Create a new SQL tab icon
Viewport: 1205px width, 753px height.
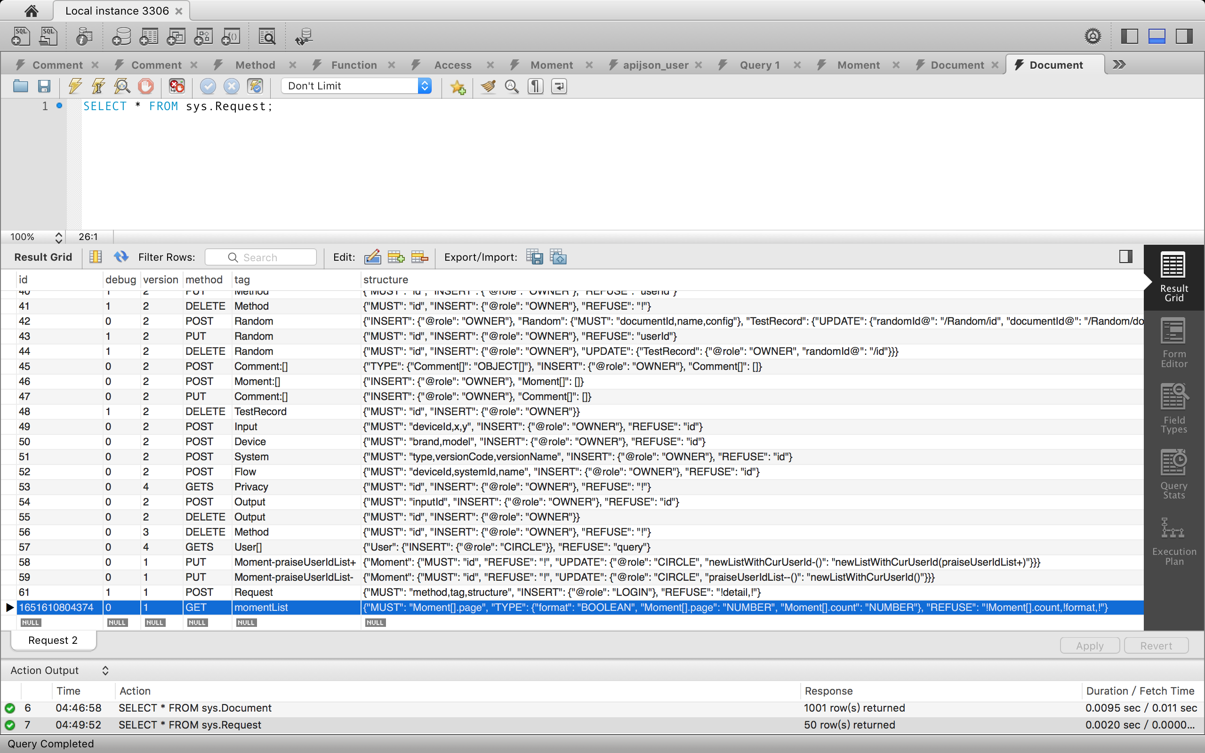coord(20,36)
